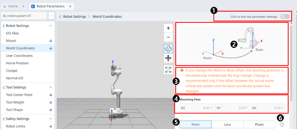Screen dimensions: 297x129
Task: Open Tool Shape settings
Action: coord(28,110)
